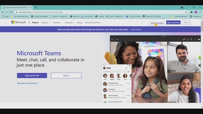Image resolution: width=203 pixels, height=114 pixels.
Task: Open Fast Phonics bookmark
Action: click(88, 16)
